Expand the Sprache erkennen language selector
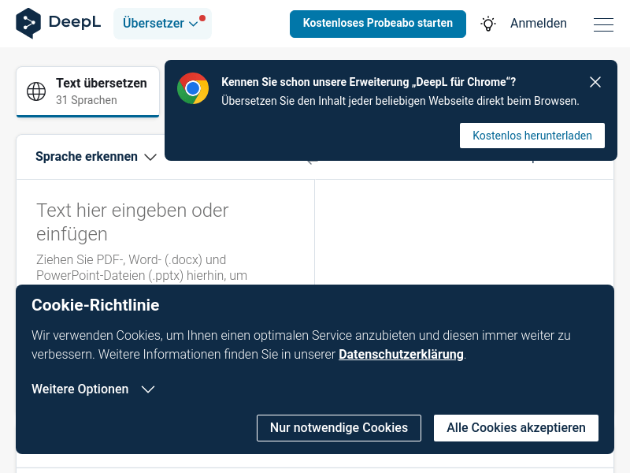 96,156
